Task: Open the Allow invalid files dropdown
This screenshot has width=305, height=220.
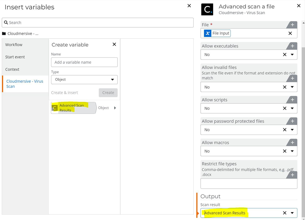Action: click(292, 87)
